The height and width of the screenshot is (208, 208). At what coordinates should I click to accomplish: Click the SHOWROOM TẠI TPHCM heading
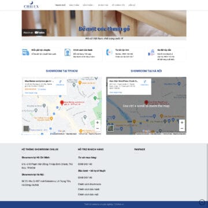point(62,71)
